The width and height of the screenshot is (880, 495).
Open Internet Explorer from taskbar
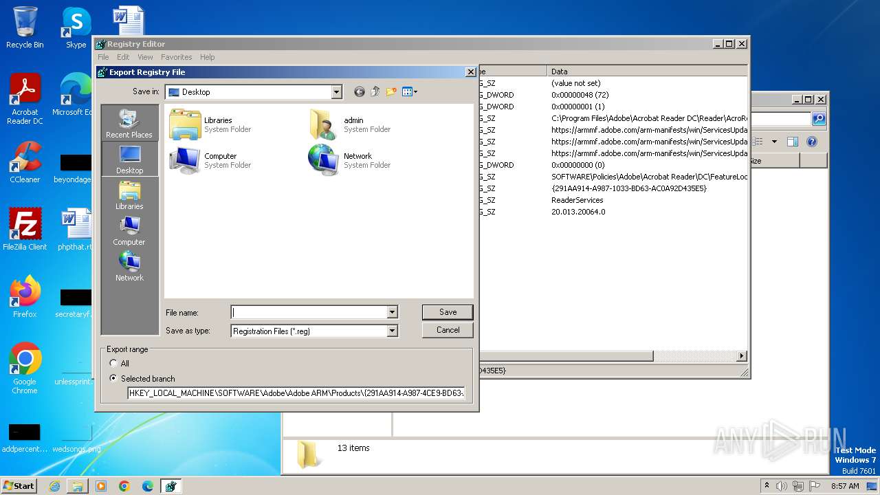(54, 486)
